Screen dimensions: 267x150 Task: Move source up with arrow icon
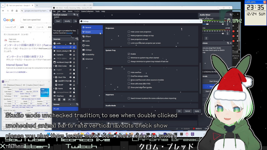pos(69,100)
